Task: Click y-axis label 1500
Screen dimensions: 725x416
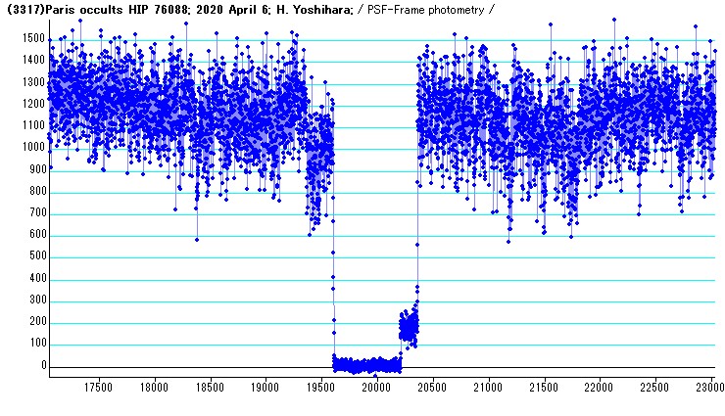Action: click(33, 38)
